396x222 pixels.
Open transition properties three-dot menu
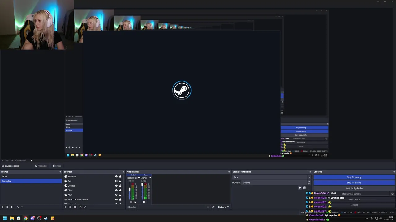309,187
